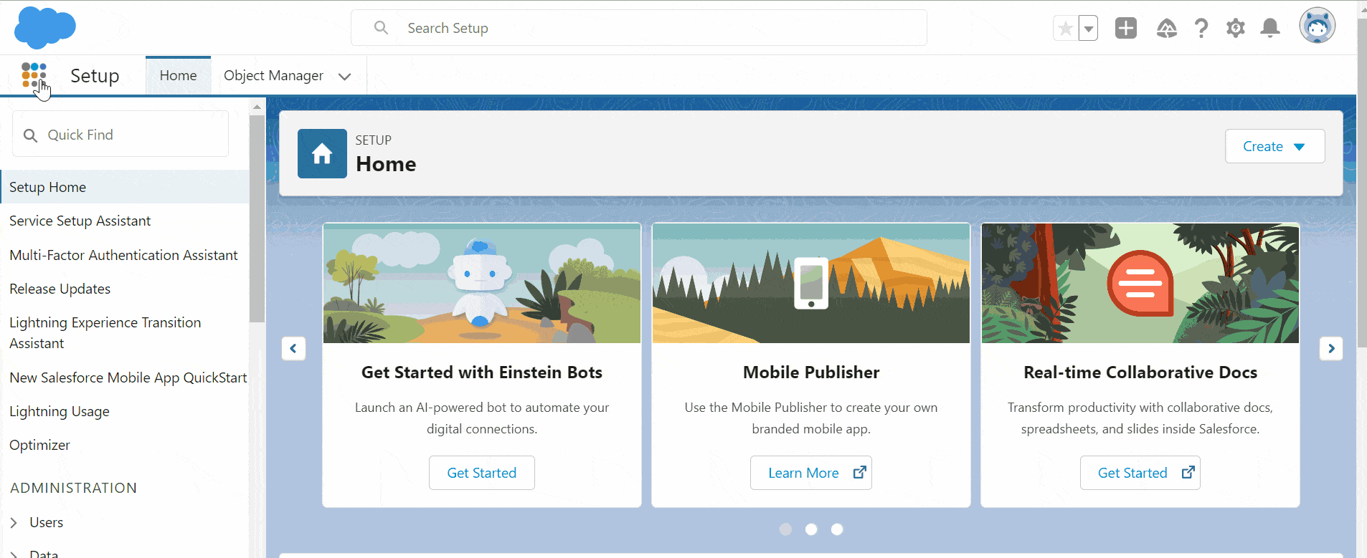The image size is (1367, 558).
Task: Click the Setup Home house icon
Action: tap(322, 153)
